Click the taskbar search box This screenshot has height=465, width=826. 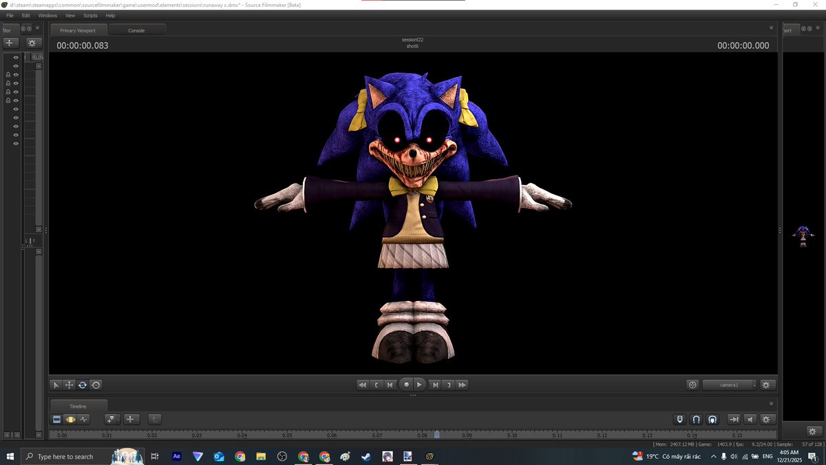(83, 456)
